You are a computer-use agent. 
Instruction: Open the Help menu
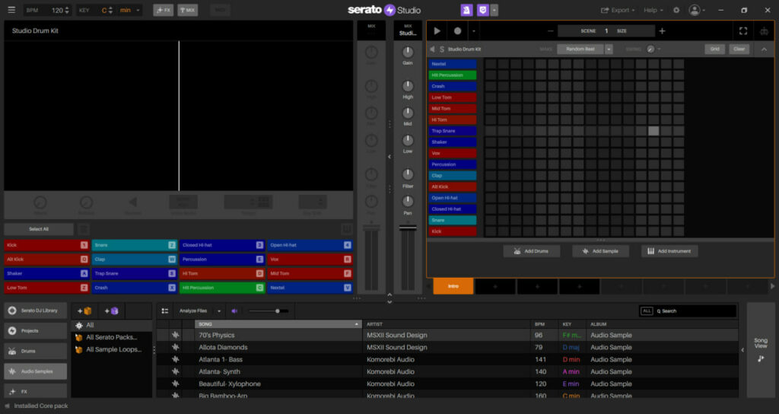pos(653,10)
